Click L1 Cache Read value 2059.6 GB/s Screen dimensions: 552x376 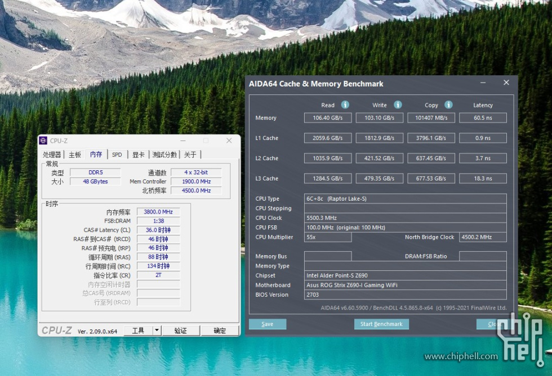[328, 138]
